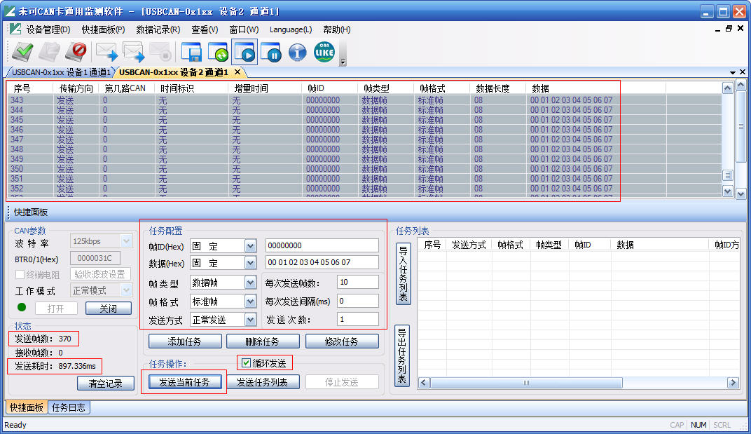Image resolution: width=751 pixels, height=434 pixels.
Task: Toggle the 终端电阻 checkbox
Action: (x=19, y=273)
